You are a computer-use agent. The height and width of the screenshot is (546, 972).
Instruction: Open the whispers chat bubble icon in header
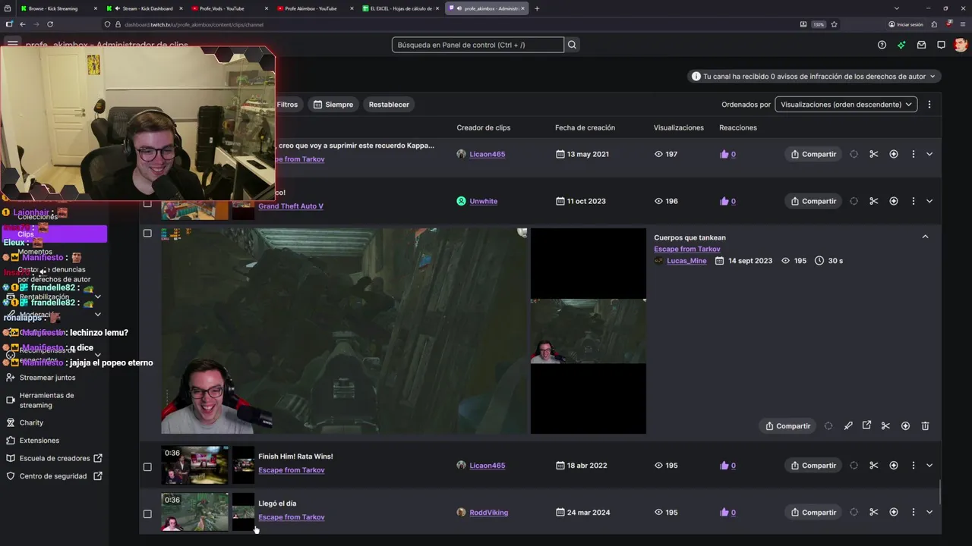click(941, 45)
